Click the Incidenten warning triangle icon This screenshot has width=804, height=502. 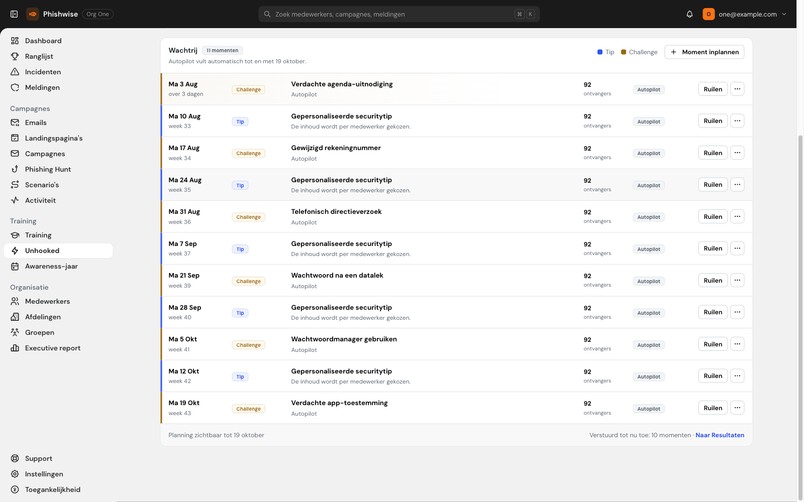[x=15, y=72]
